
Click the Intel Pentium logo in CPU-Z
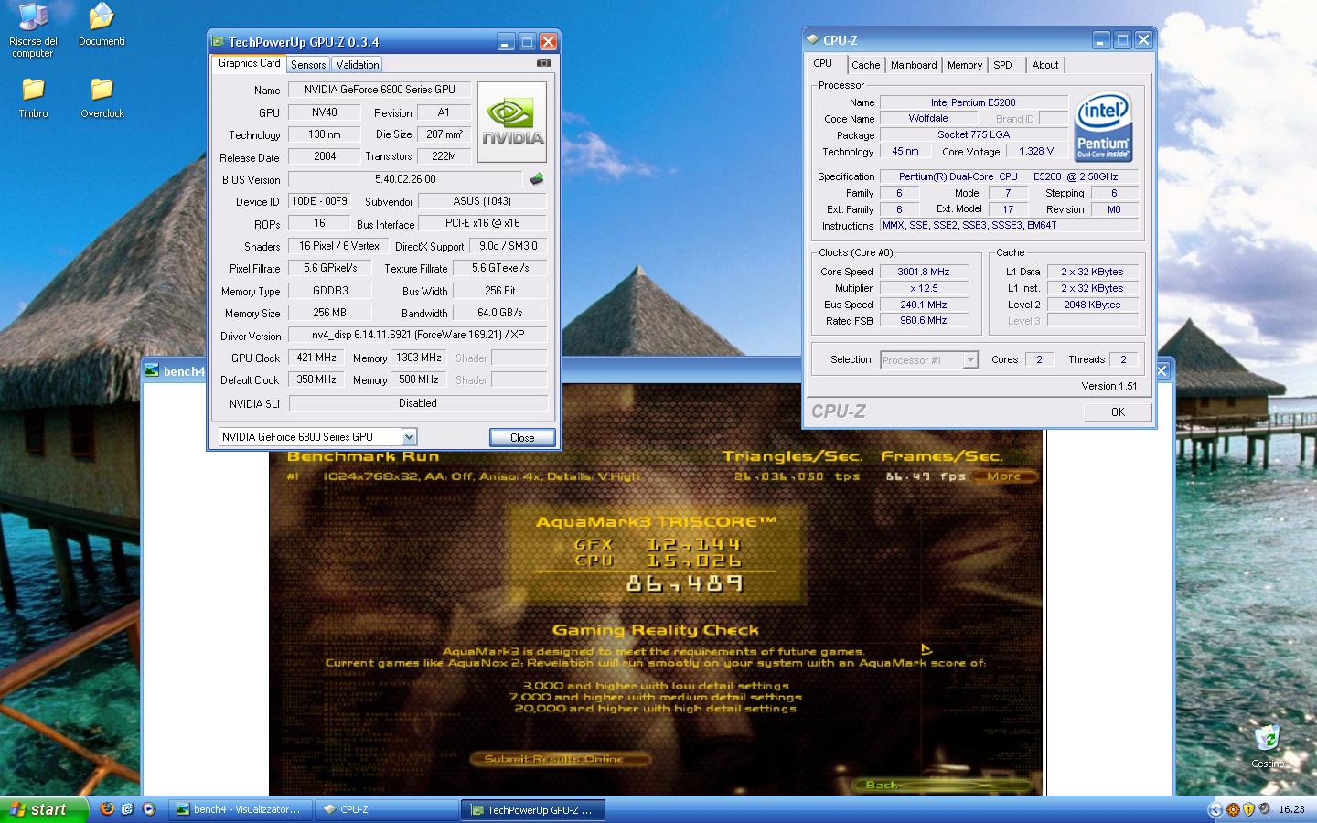click(x=1103, y=126)
